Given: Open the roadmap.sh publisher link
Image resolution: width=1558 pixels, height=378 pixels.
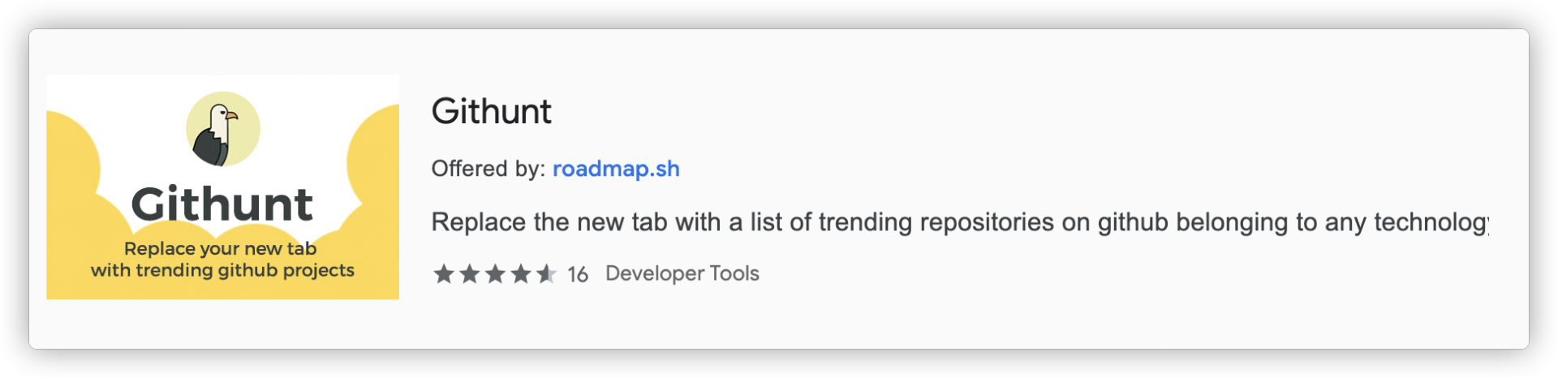Looking at the screenshot, I should (x=616, y=169).
